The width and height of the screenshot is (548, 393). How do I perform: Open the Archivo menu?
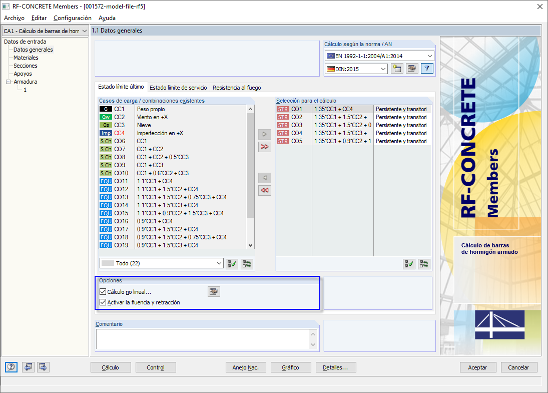14,18
